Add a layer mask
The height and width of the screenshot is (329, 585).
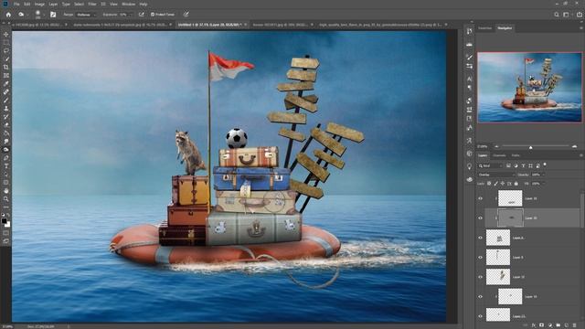coord(542,325)
